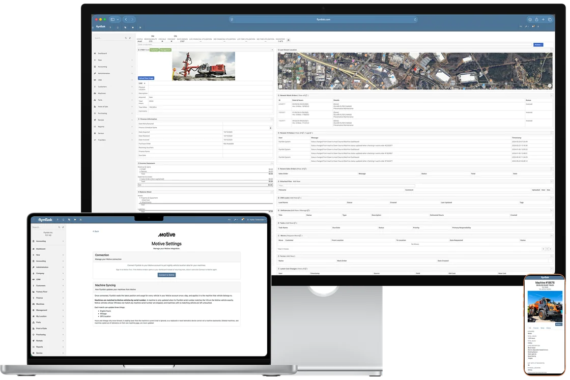Click the Back link on Motive Settings page
This screenshot has width=570, height=380.
(x=96, y=231)
